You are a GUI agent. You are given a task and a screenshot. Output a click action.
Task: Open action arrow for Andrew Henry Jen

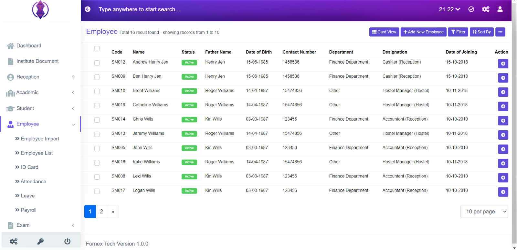coord(503,64)
